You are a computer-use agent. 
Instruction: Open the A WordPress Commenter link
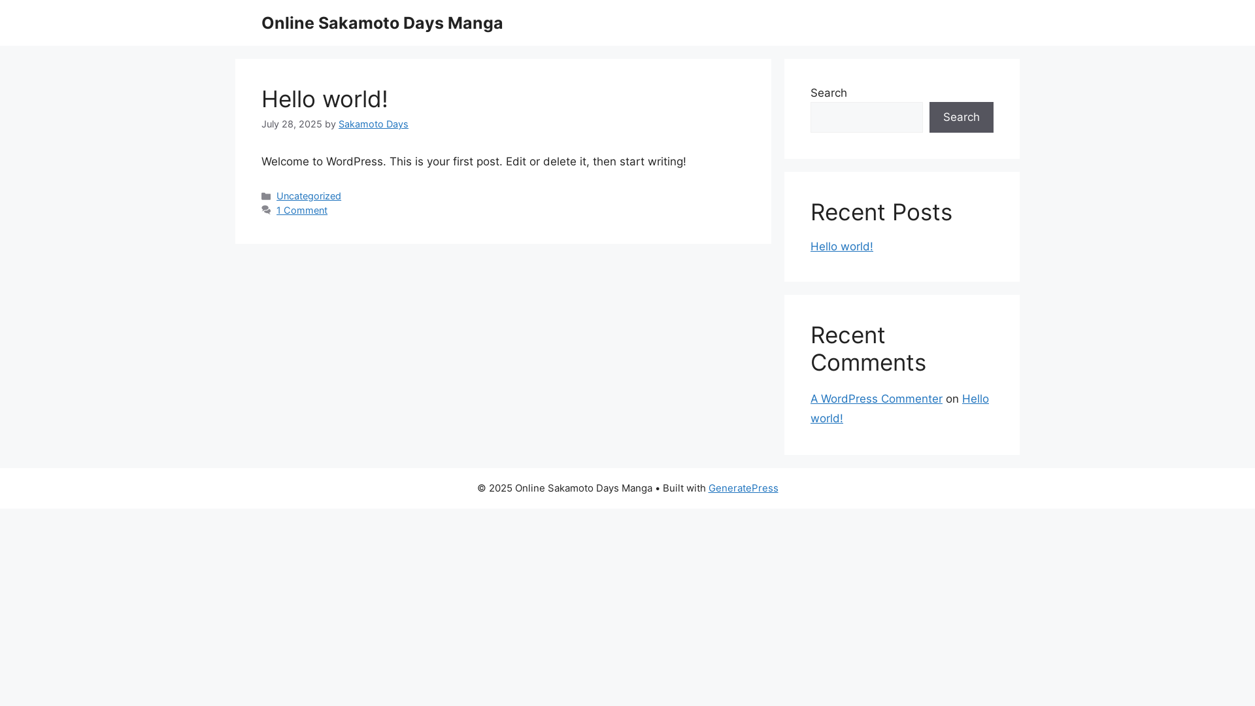(877, 399)
